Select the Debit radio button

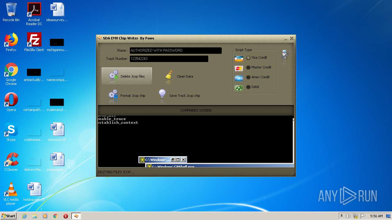click(248, 87)
